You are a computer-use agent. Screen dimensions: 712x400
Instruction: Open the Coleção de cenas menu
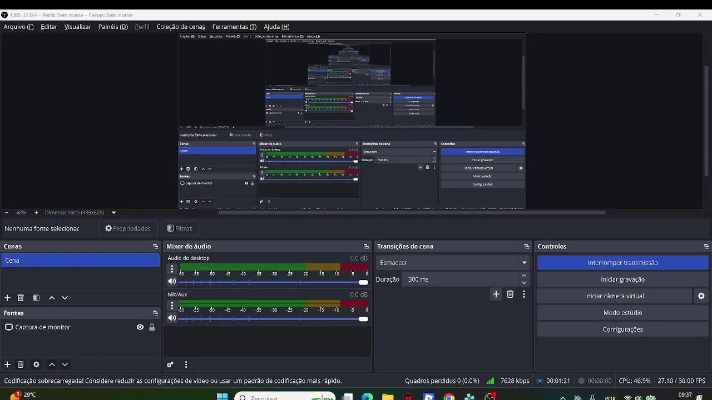[x=181, y=27]
